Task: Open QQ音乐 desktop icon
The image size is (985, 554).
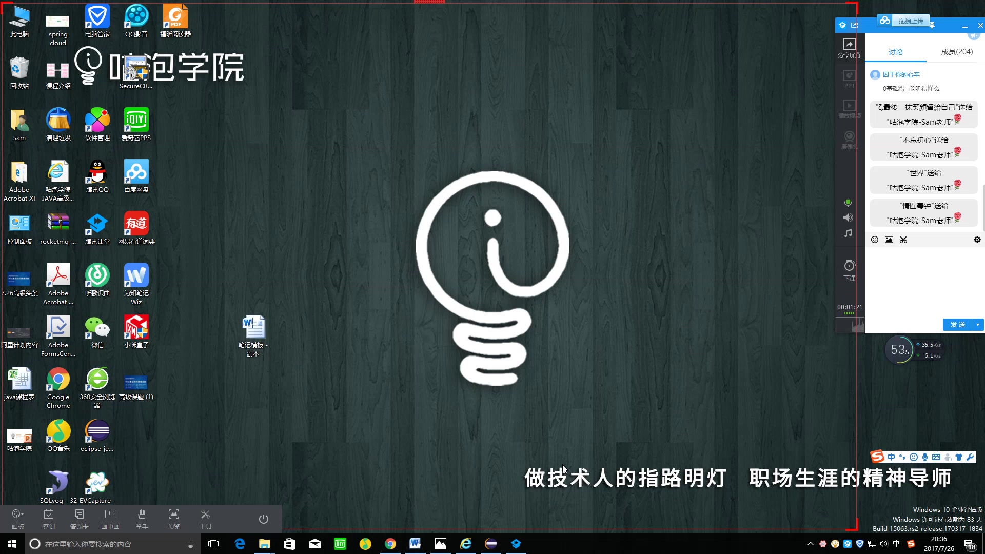Action: [x=58, y=435]
